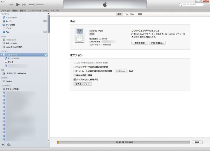Toggle この iPod の接続時に iTunes を開く checkbox
The height and width of the screenshot is (151, 210).
coord(75,63)
